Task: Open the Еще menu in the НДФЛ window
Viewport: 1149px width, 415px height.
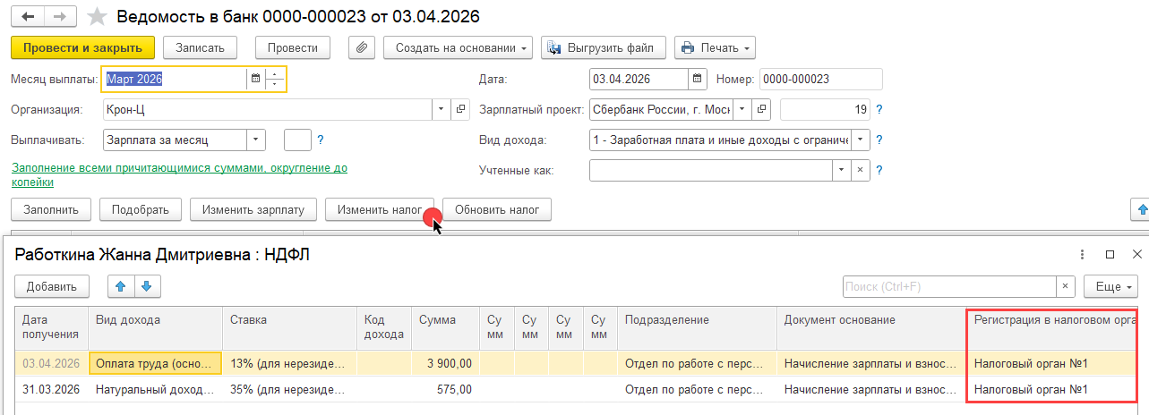Action: 1110,286
